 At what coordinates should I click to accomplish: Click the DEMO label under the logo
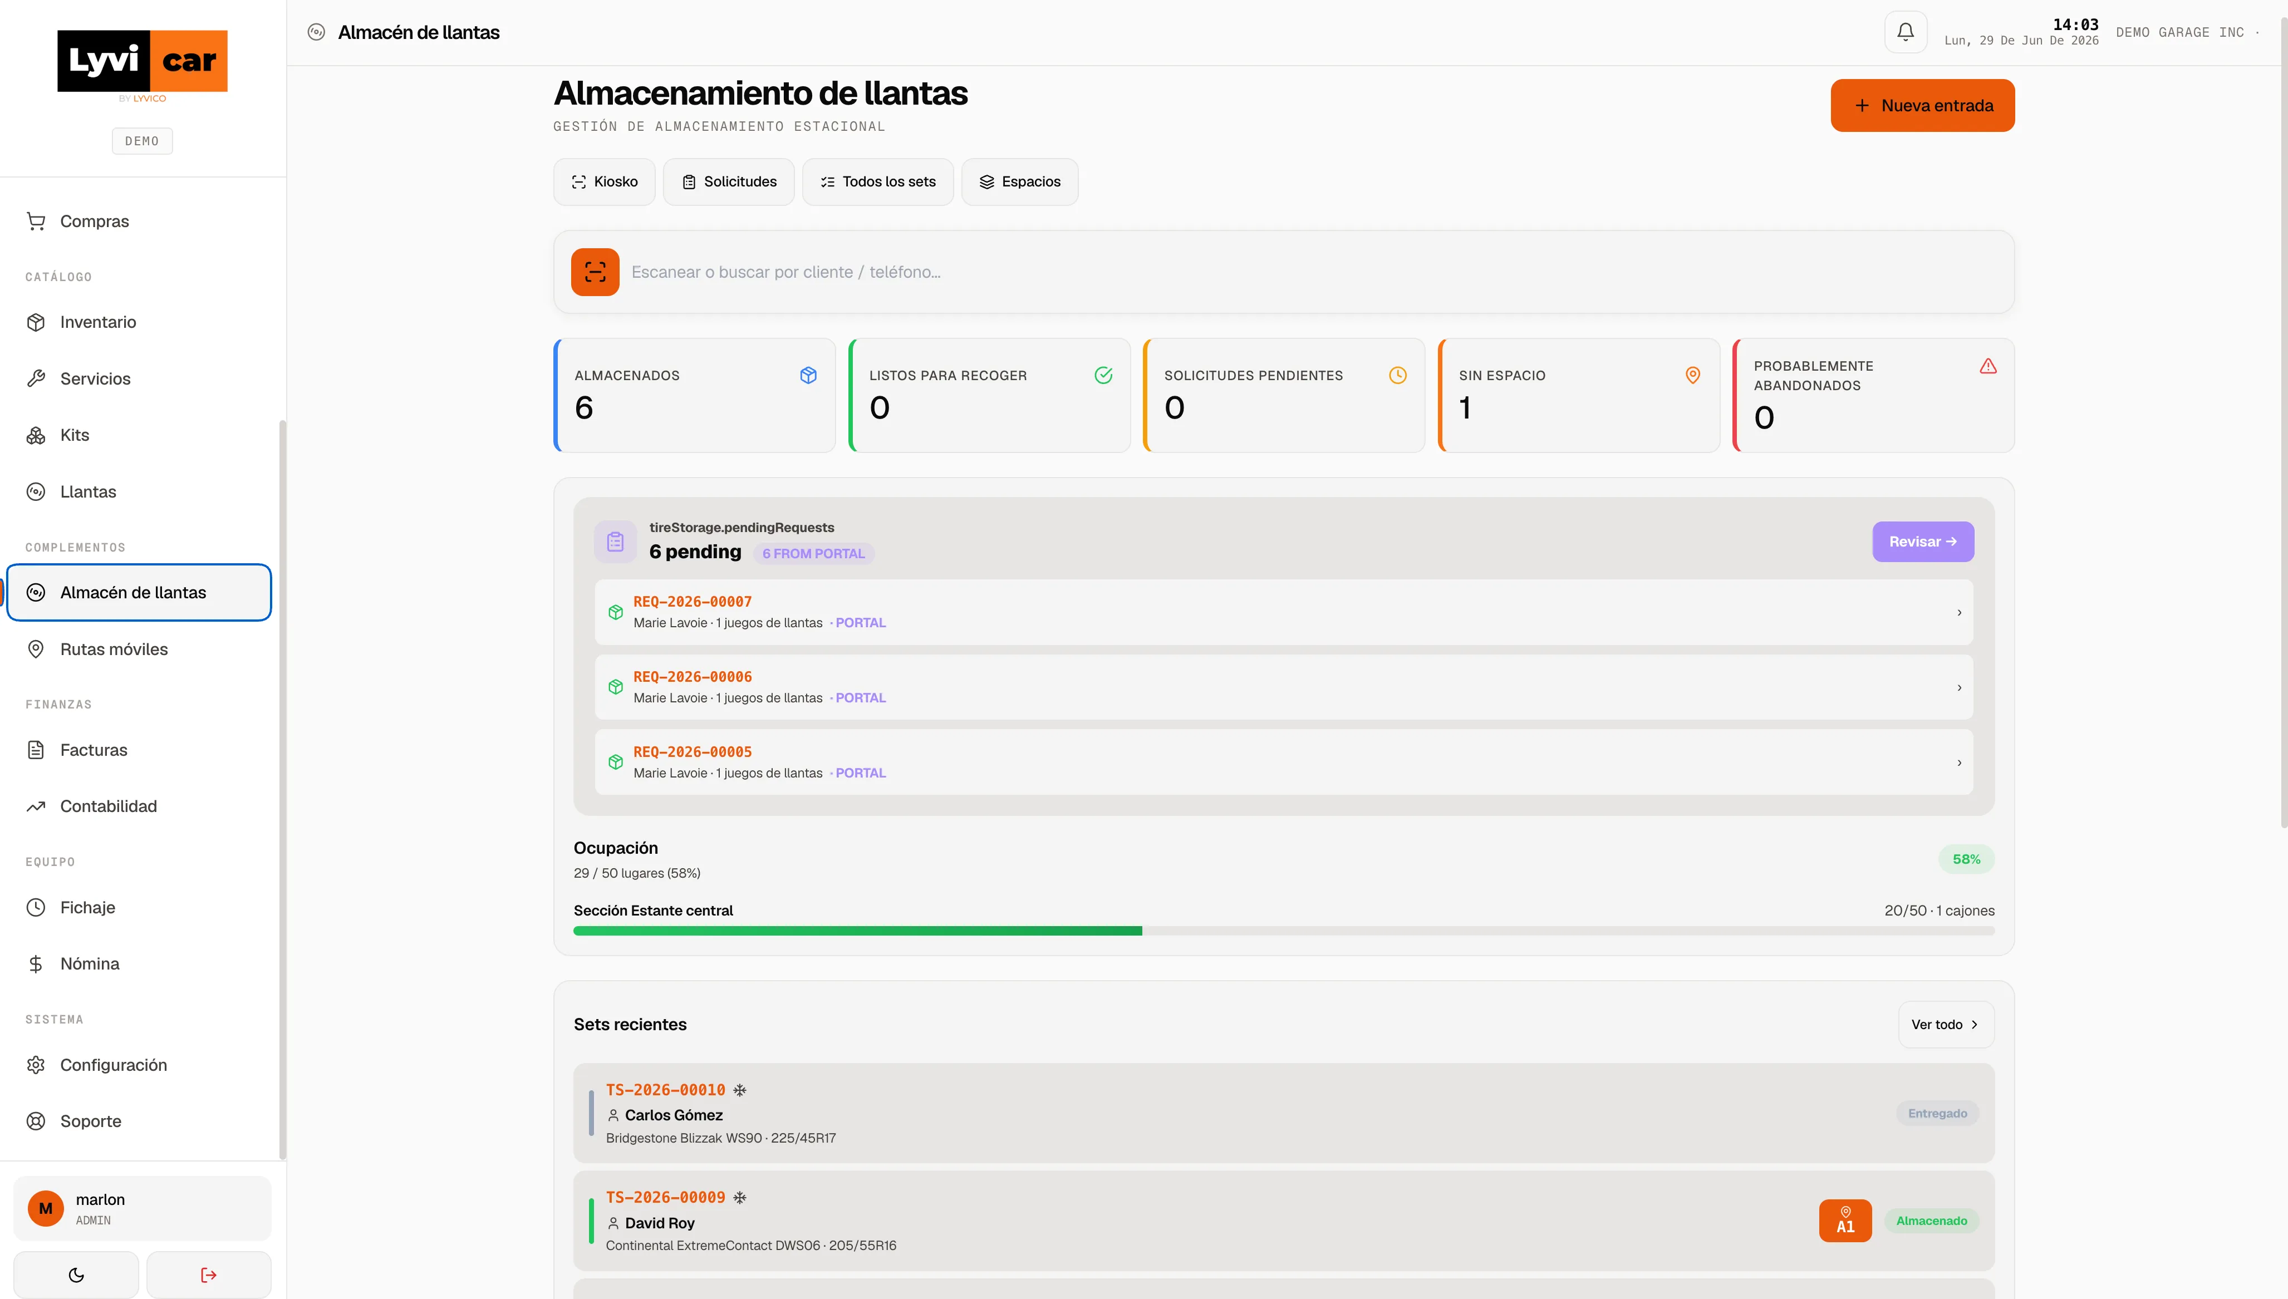tap(142, 141)
